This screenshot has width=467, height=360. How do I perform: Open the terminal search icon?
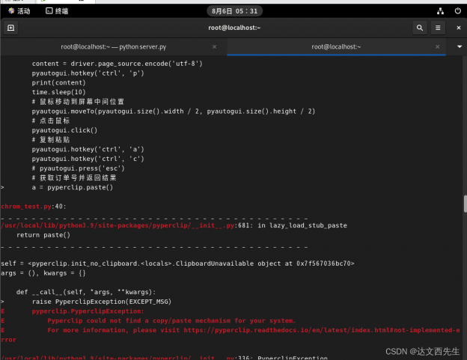click(420, 28)
